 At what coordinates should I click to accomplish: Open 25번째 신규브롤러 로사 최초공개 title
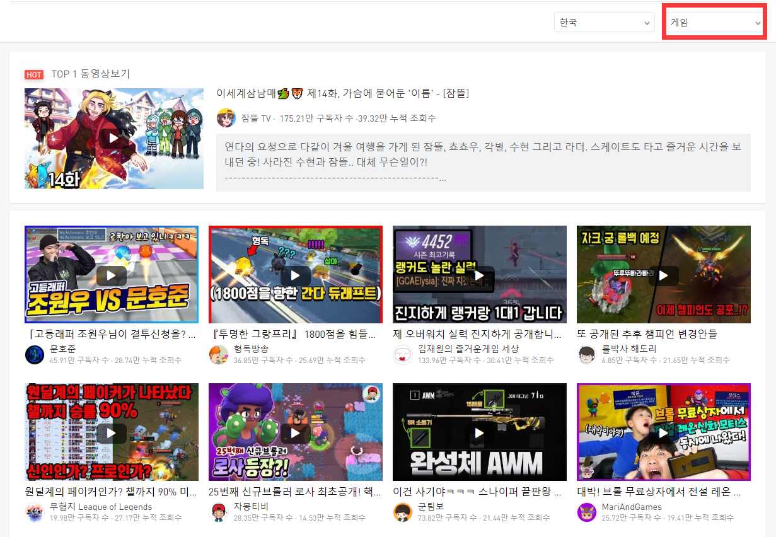click(294, 492)
